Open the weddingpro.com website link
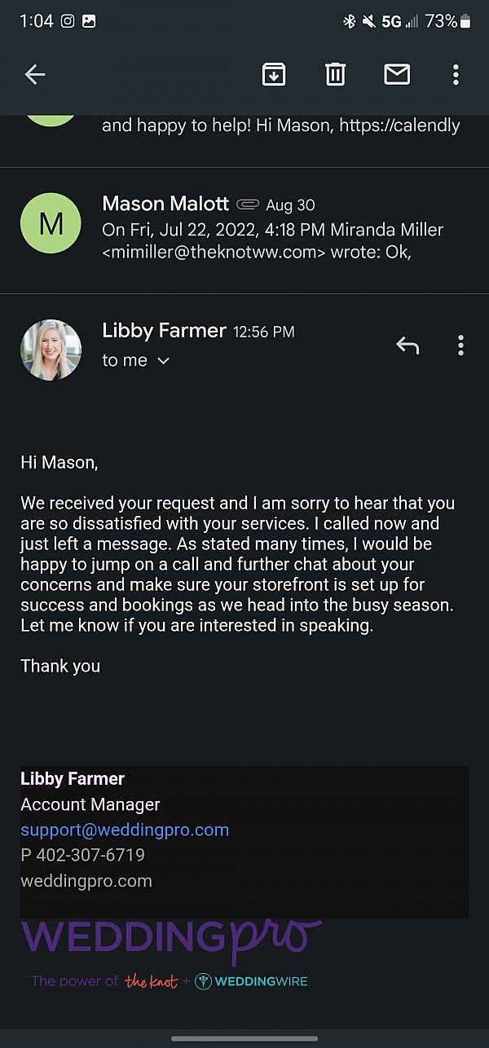 pos(86,880)
